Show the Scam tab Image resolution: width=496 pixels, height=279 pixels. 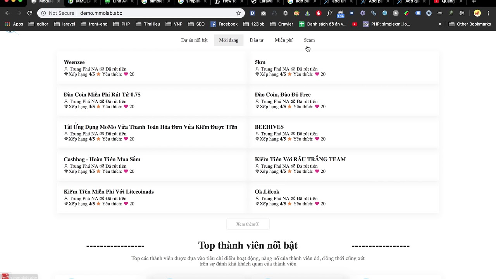pos(309,40)
